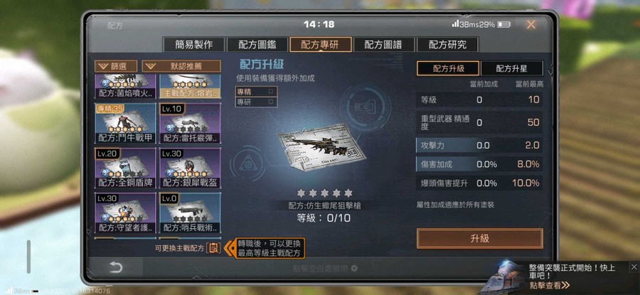Click the back arrow icon
This screenshot has width=640, height=295.
point(116,267)
